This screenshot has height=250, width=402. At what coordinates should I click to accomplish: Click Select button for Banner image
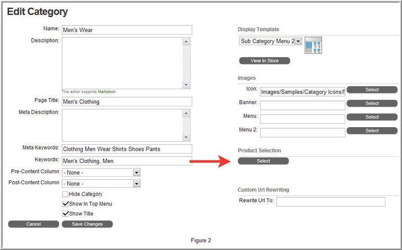pos(372,103)
